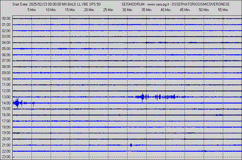Click the 10:00 hour label

[6, 79]
